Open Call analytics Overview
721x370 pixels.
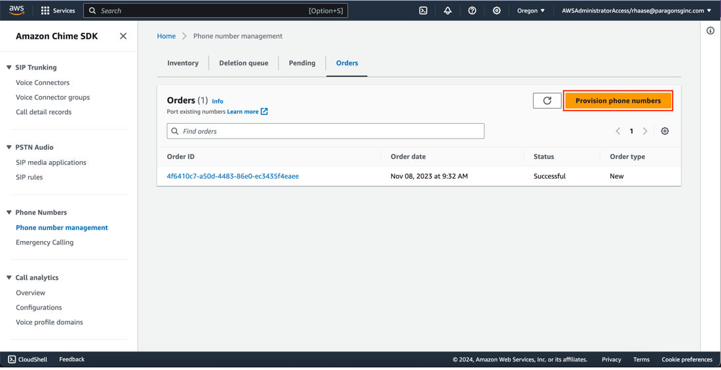[x=31, y=293]
